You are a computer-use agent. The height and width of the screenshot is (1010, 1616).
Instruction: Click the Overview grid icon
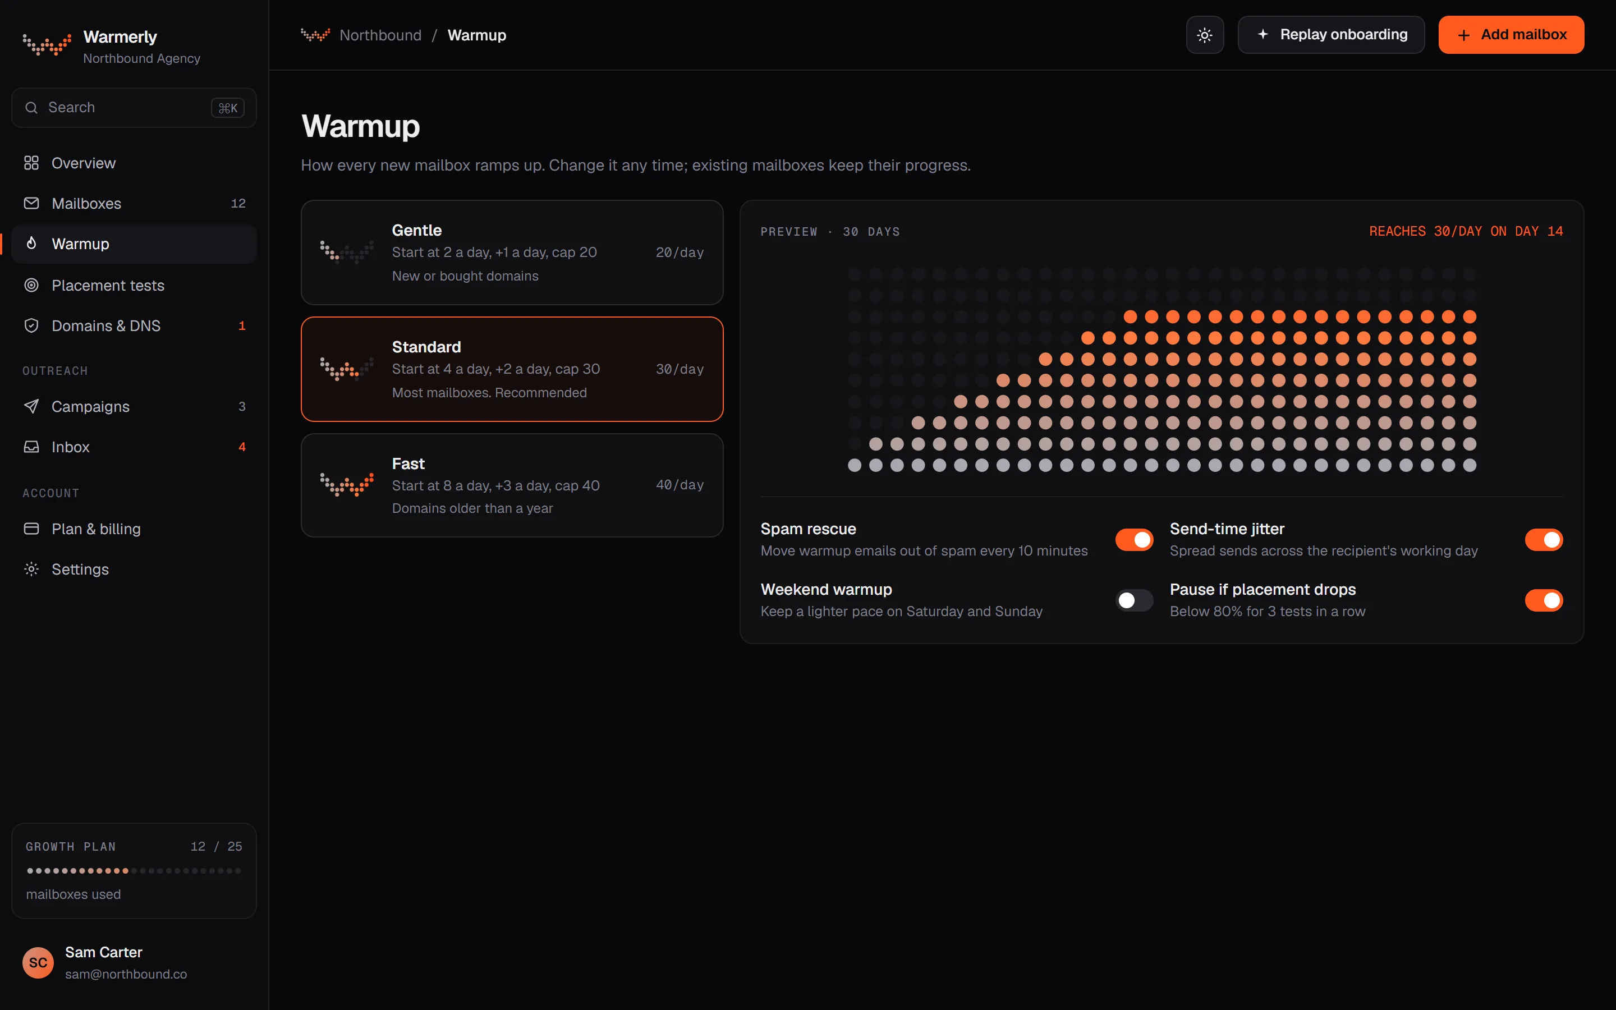coord(31,163)
